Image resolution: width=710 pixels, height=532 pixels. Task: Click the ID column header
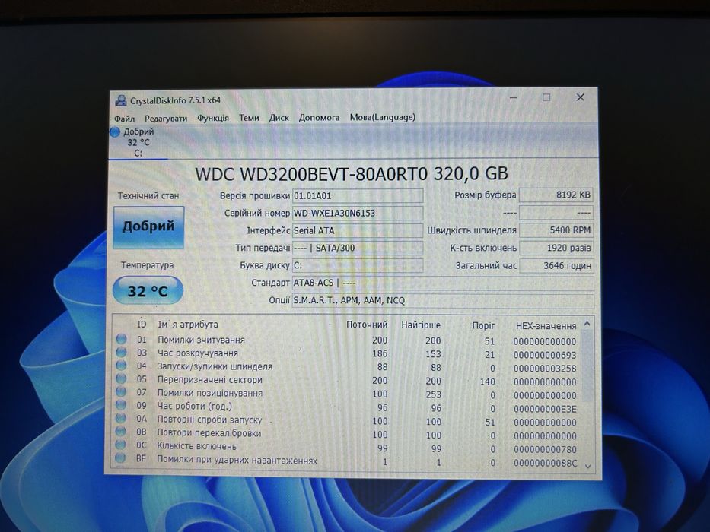click(142, 325)
